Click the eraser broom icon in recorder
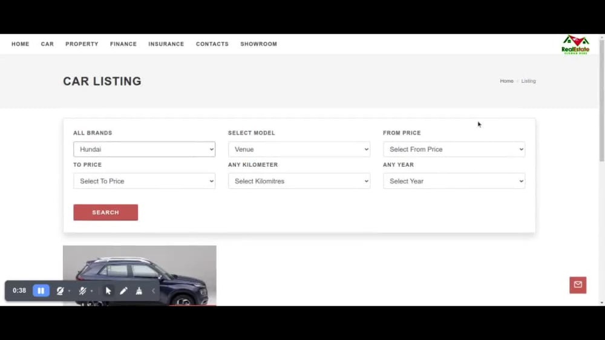 tap(139, 290)
